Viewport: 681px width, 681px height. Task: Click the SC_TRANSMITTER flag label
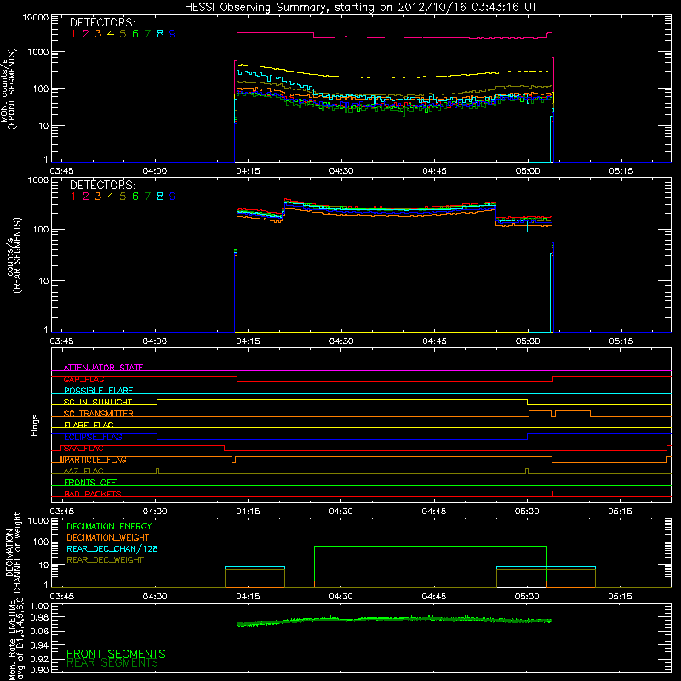coord(98,414)
